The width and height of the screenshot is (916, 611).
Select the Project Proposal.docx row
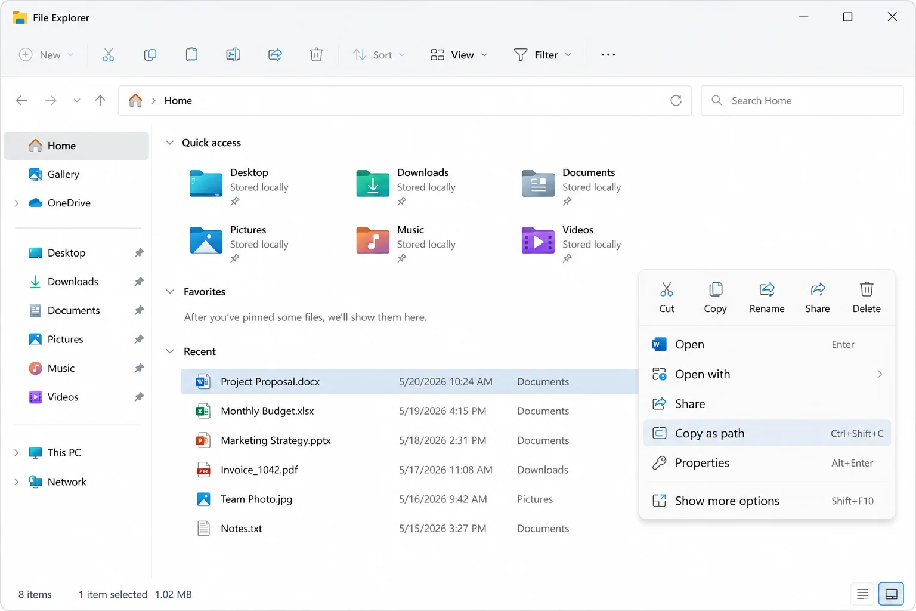409,381
